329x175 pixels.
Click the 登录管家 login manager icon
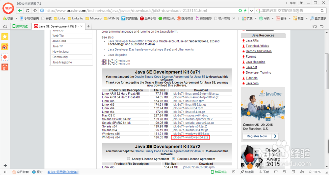(x=318, y=18)
